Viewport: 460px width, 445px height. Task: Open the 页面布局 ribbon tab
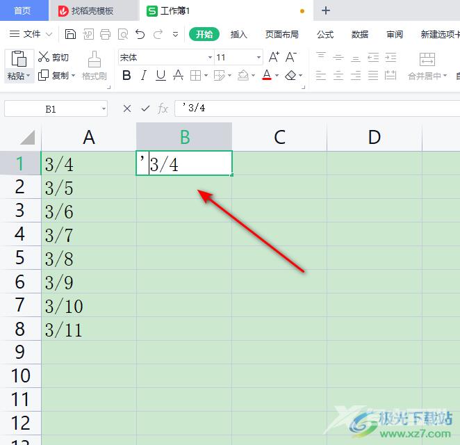pyautogui.click(x=282, y=34)
